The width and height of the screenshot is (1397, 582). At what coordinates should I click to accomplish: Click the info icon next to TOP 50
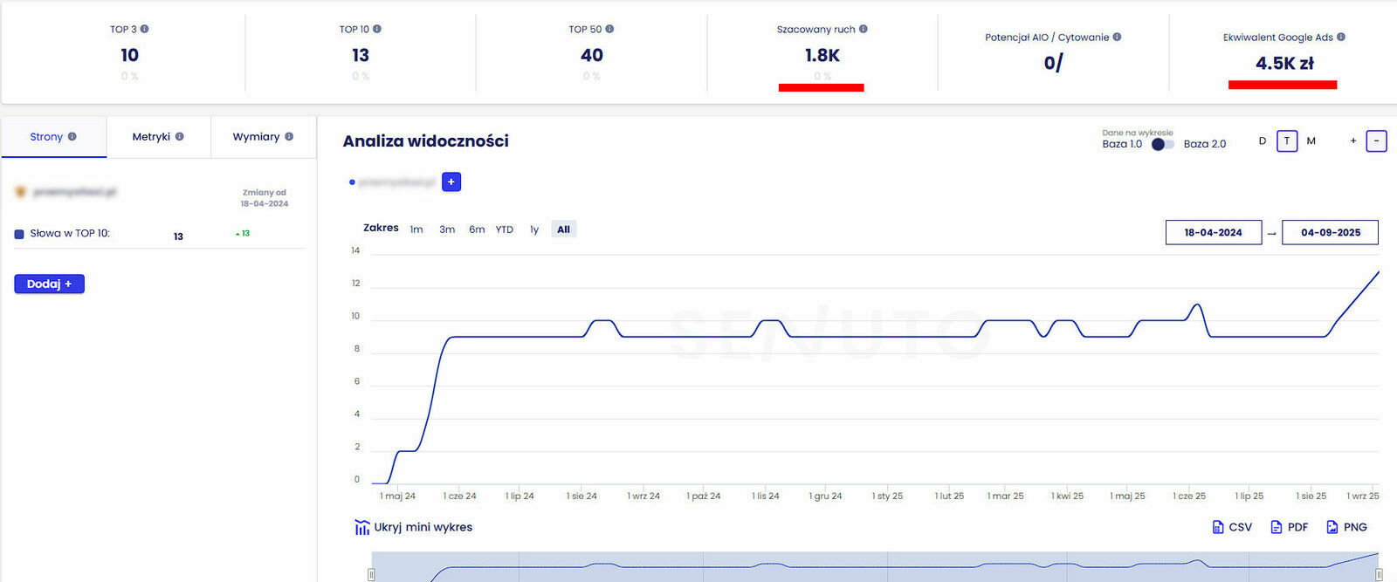coord(609,29)
